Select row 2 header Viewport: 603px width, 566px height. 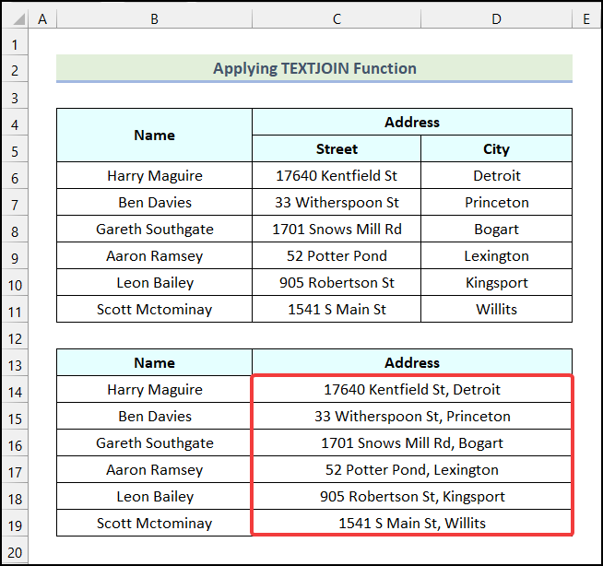(15, 70)
